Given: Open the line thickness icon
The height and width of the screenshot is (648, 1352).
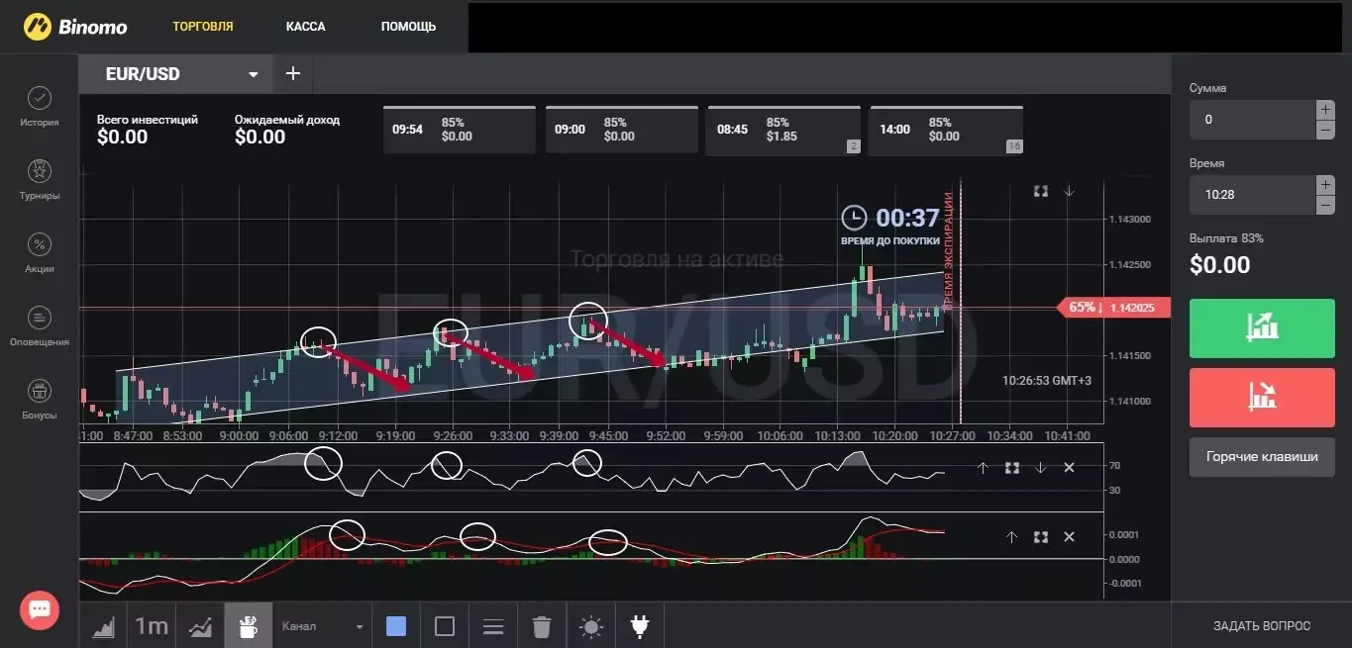Looking at the screenshot, I should click(493, 626).
